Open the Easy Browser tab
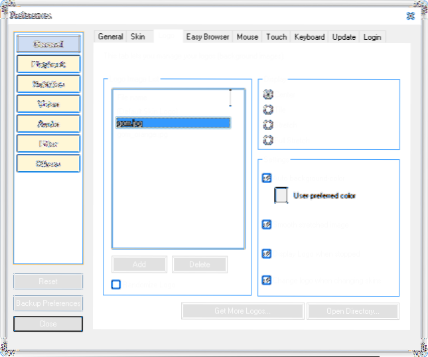 [x=207, y=37]
